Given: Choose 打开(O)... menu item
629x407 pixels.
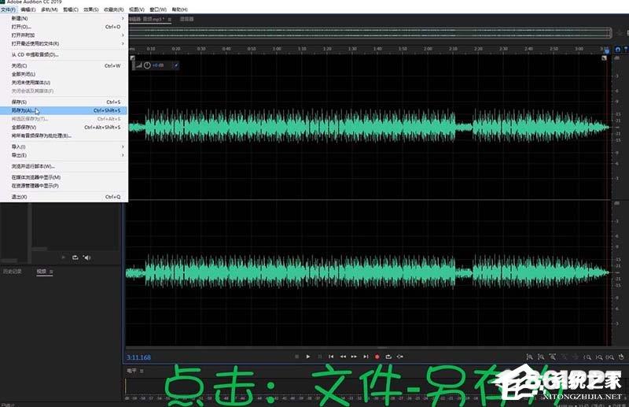Looking at the screenshot, I should (64, 27).
